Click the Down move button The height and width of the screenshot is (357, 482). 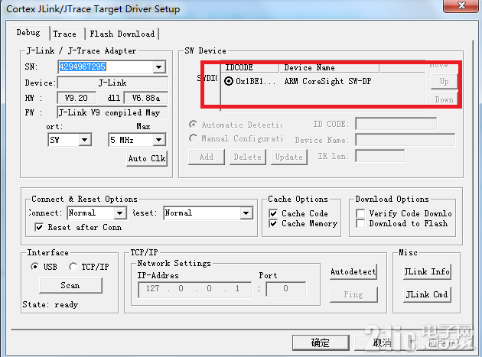[x=444, y=99]
